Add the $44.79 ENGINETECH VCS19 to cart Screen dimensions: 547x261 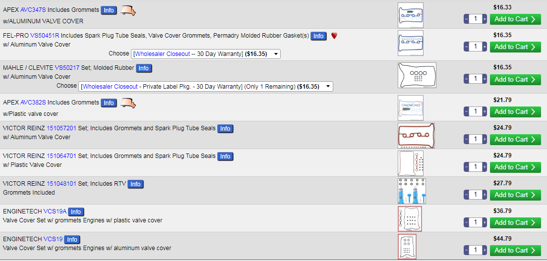point(515,250)
